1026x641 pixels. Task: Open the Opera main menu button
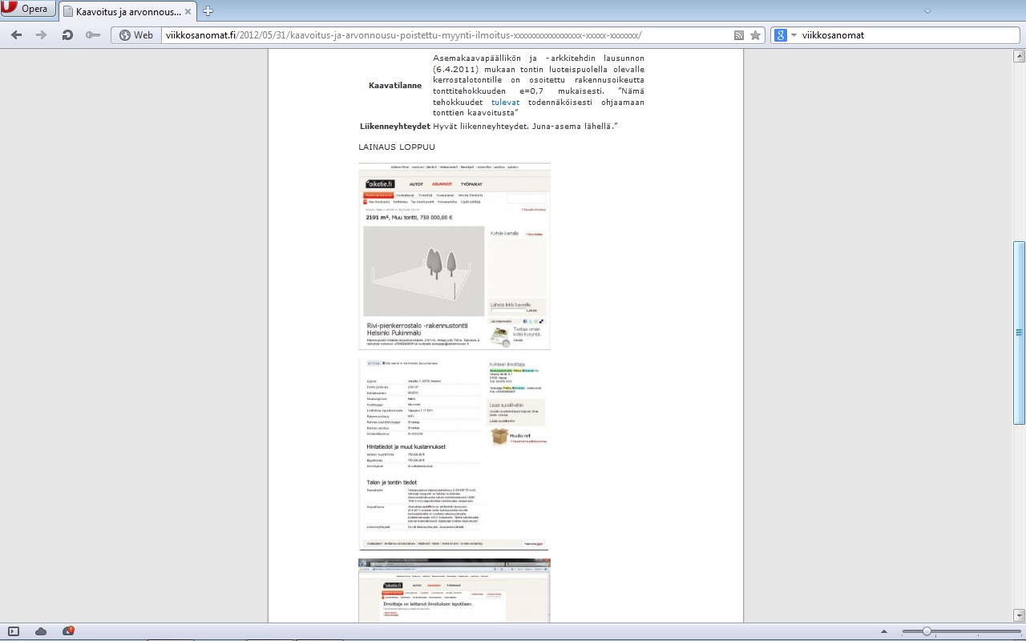click(x=28, y=10)
